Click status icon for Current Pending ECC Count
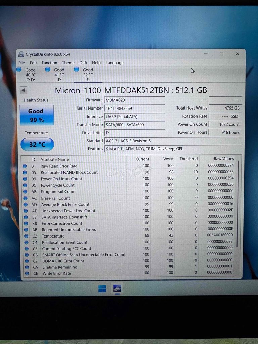258x344 pixels. (x=27, y=249)
